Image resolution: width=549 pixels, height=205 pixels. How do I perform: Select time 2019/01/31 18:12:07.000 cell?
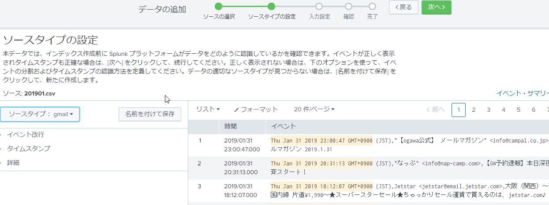coord(242,190)
